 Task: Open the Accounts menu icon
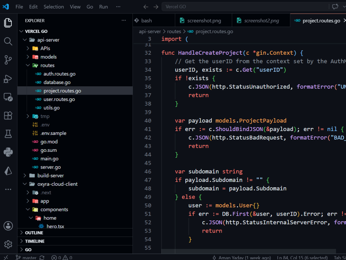pyautogui.click(x=8, y=226)
